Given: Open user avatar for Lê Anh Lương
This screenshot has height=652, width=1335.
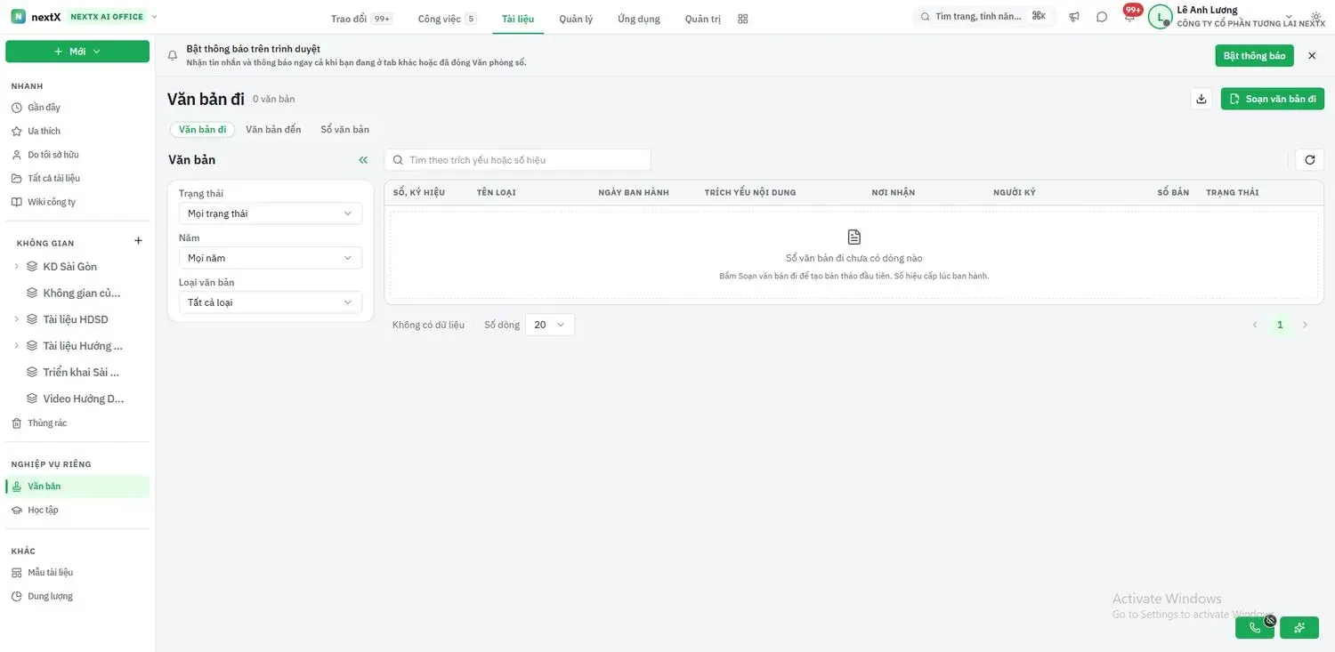Looking at the screenshot, I should [1160, 17].
